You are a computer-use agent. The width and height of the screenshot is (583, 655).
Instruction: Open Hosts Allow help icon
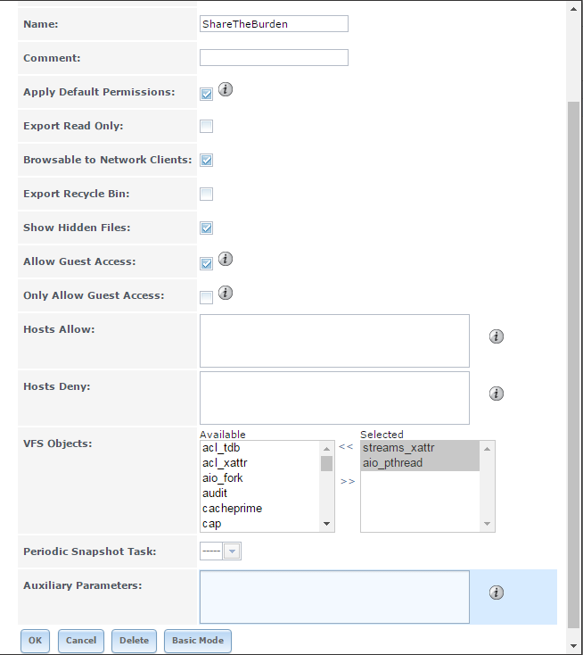497,336
